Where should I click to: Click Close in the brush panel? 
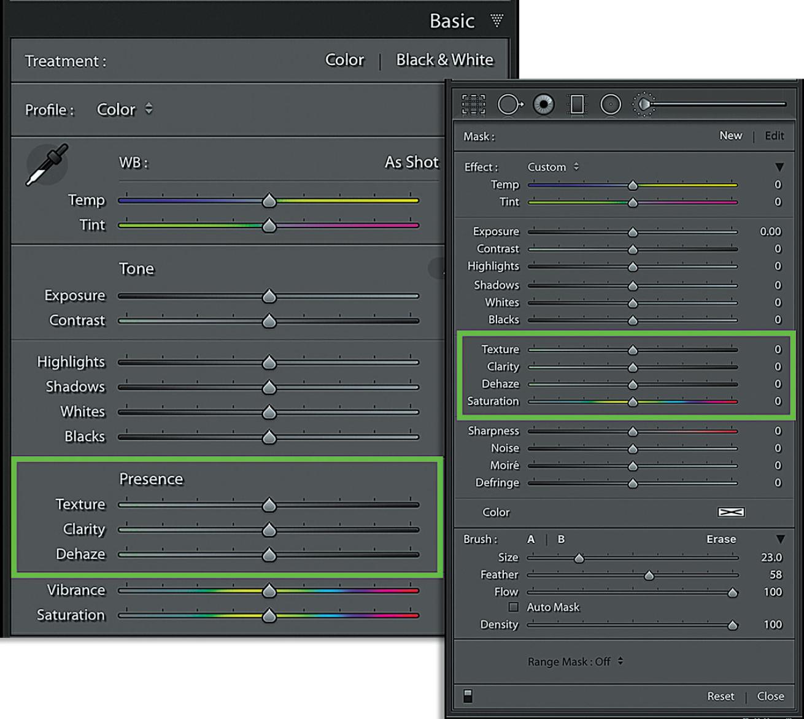click(x=770, y=696)
